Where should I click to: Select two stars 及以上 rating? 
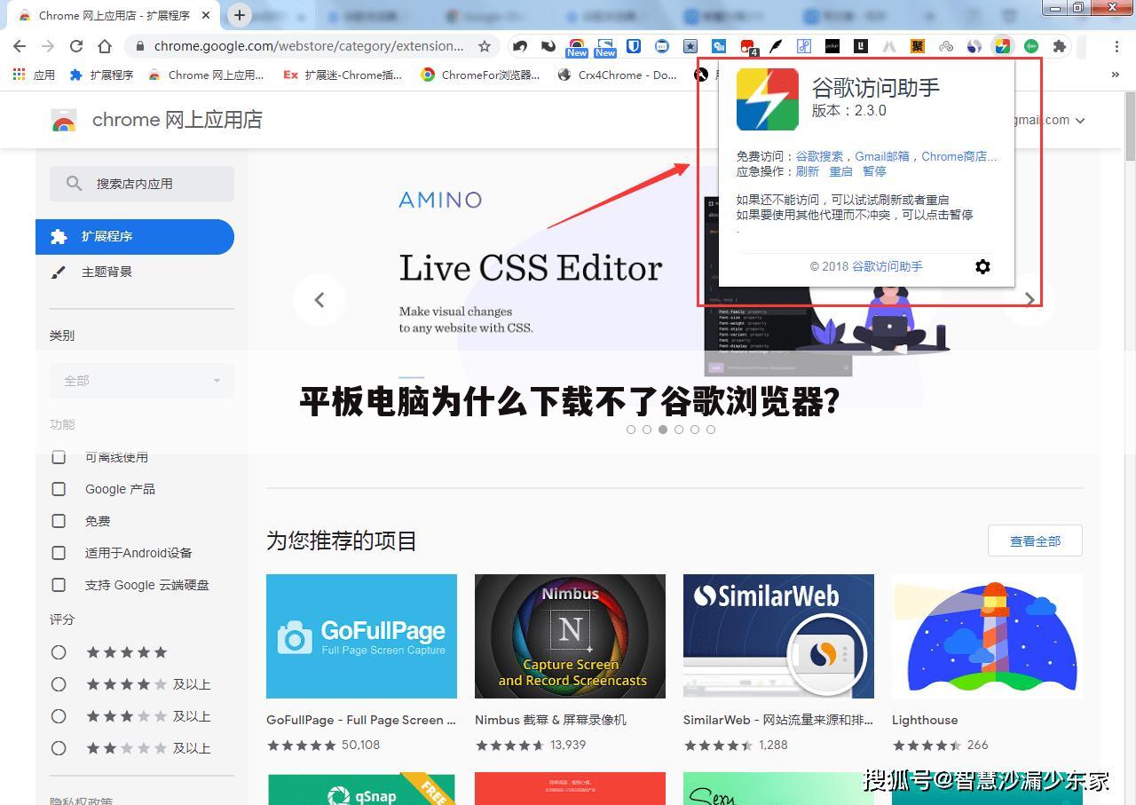tap(59, 748)
